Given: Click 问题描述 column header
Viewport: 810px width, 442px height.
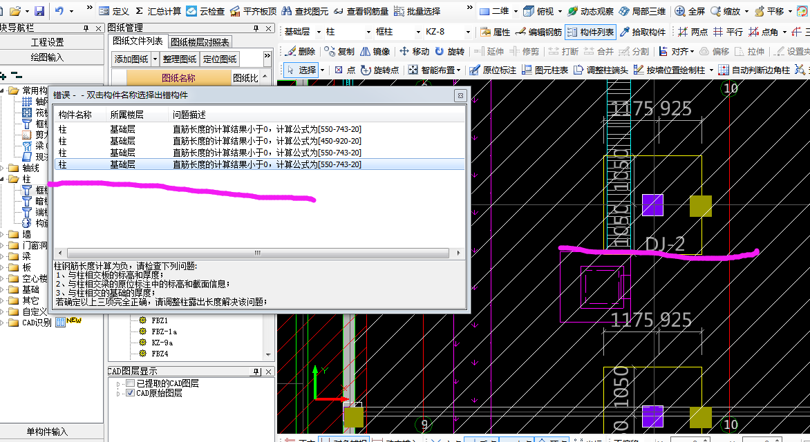Looking at the screenshot, I should (x=189, y=115).
